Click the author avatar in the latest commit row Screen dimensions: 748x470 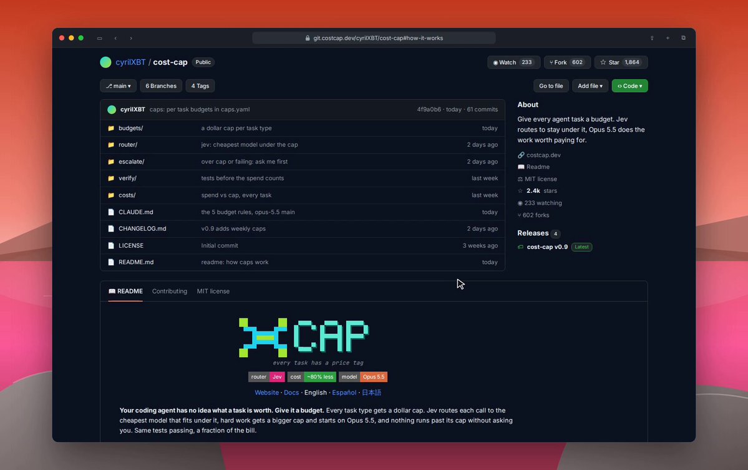pos(112,109)
